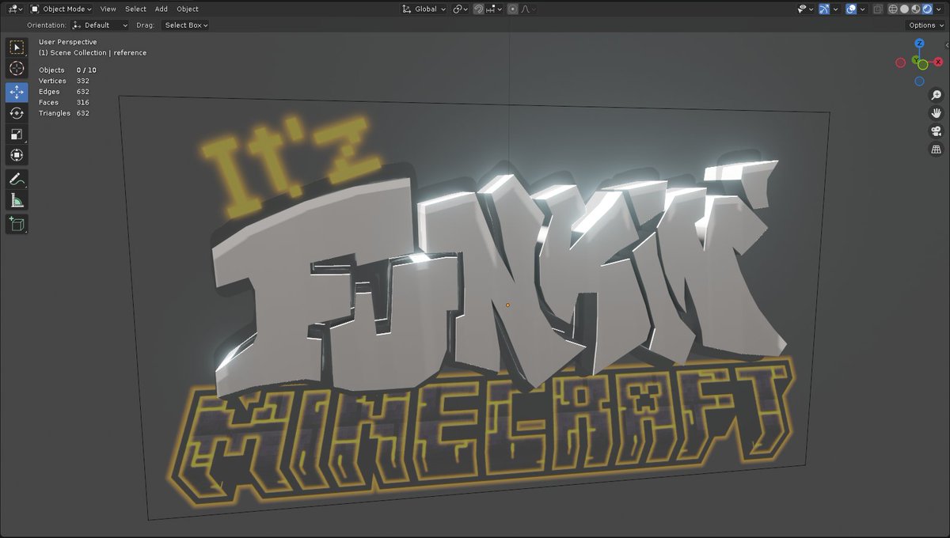Click the Zoom view magnifier icon
The height and width of the screenshot is (538, 950).
(937, 96)
